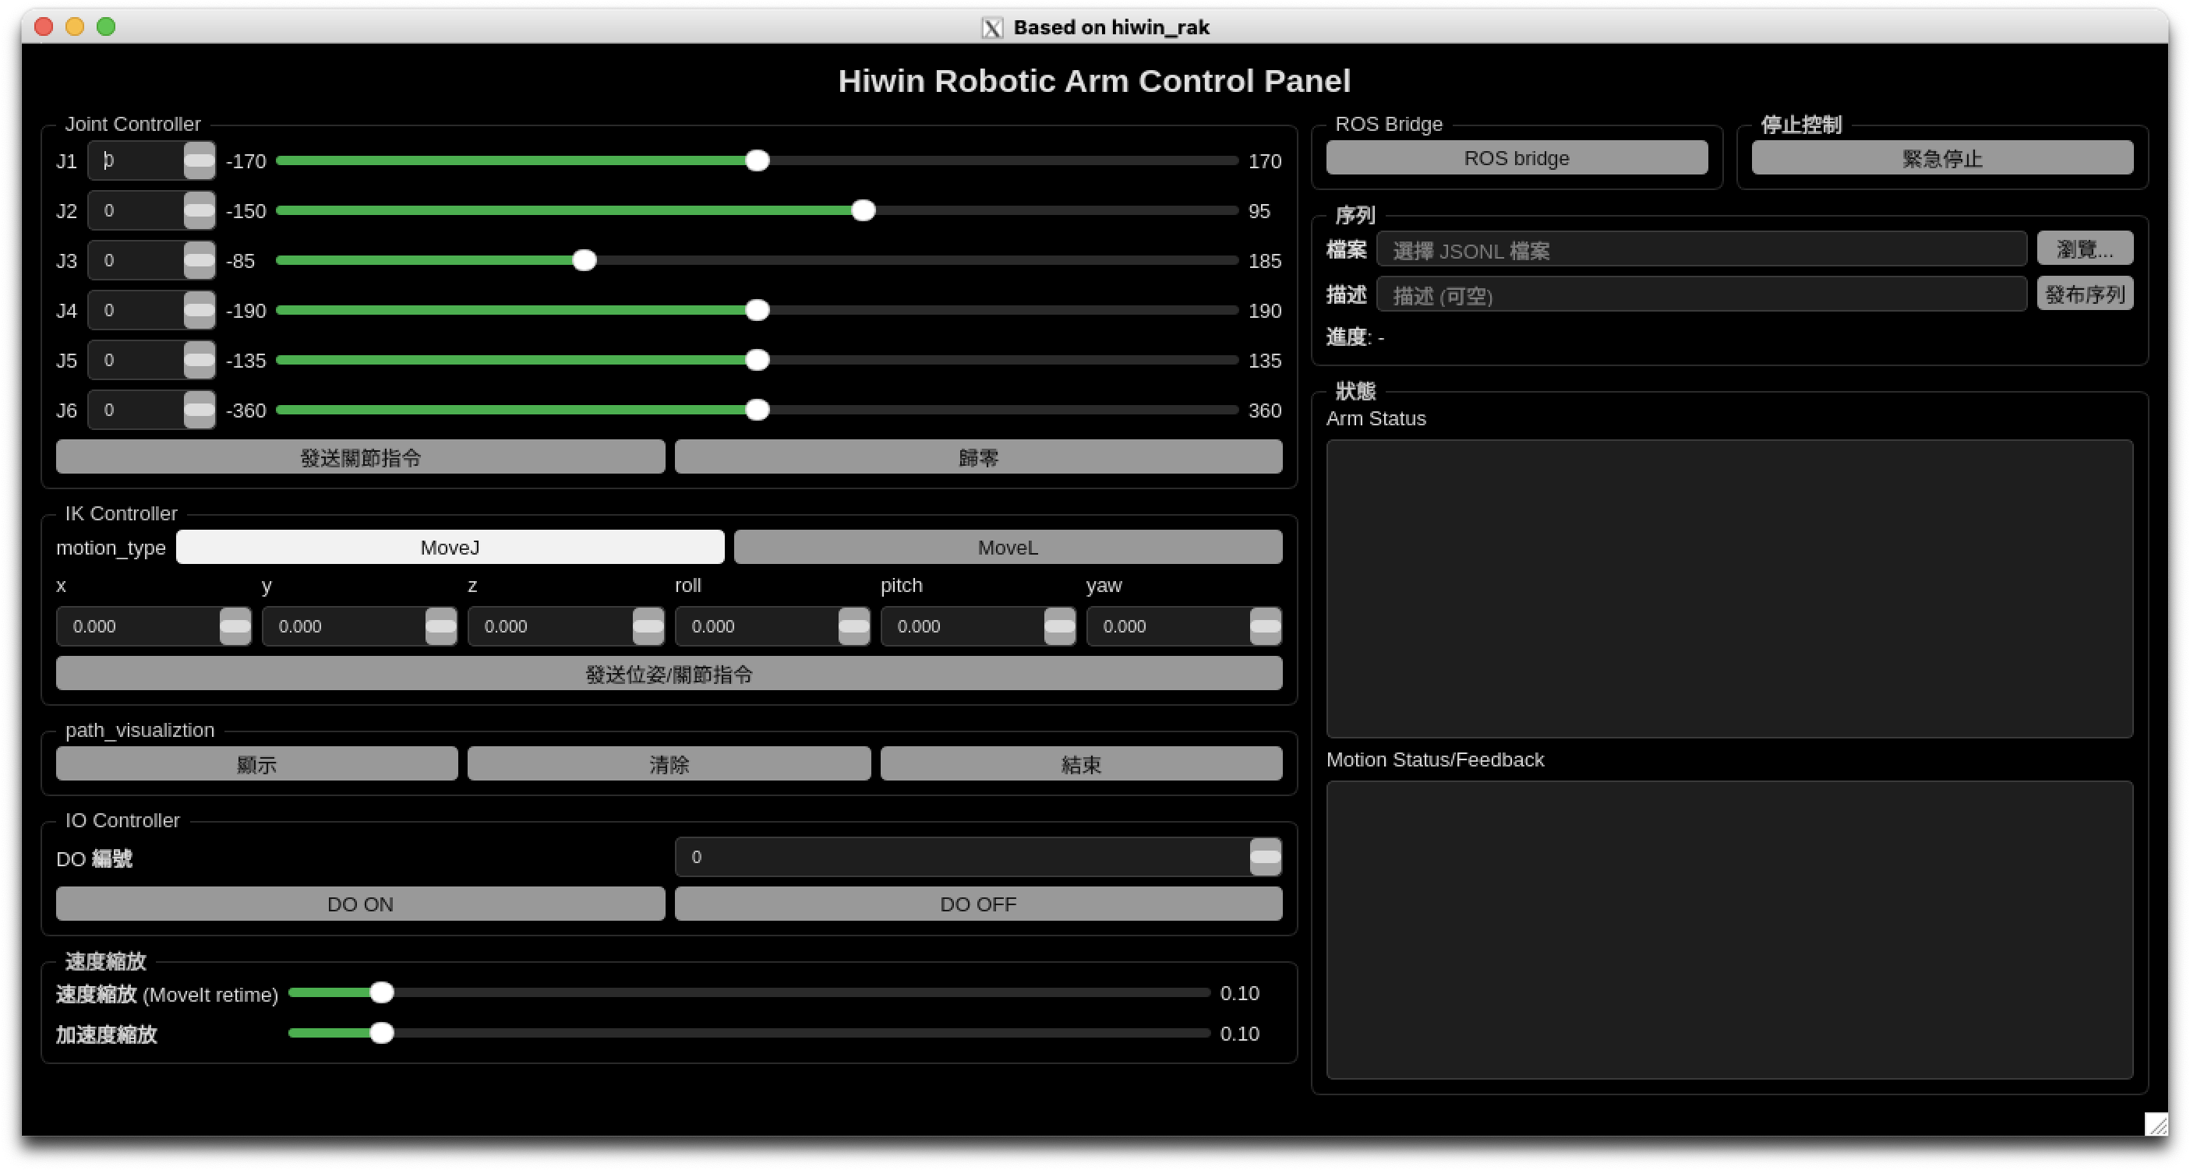Click 顯示 in path_visualiztion

click(256, 765)
